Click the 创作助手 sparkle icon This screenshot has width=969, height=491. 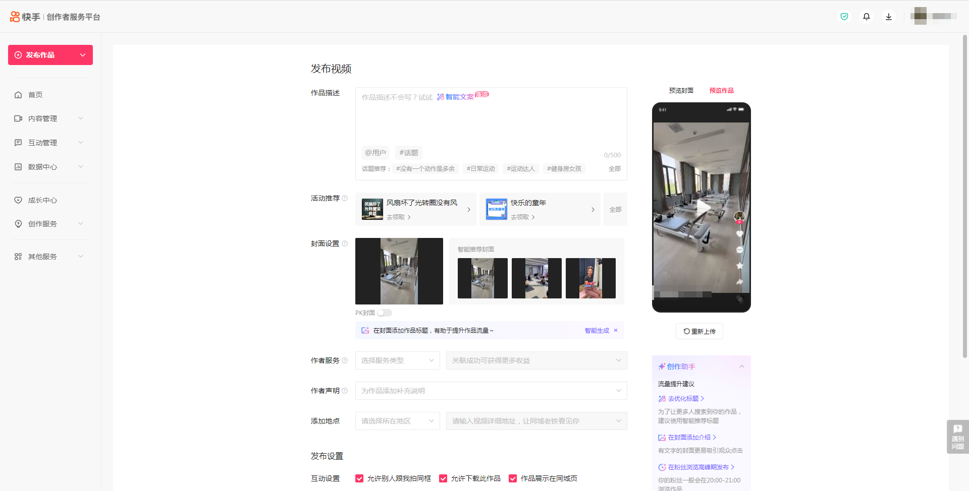pyautogui.click(x=662, y=366)
